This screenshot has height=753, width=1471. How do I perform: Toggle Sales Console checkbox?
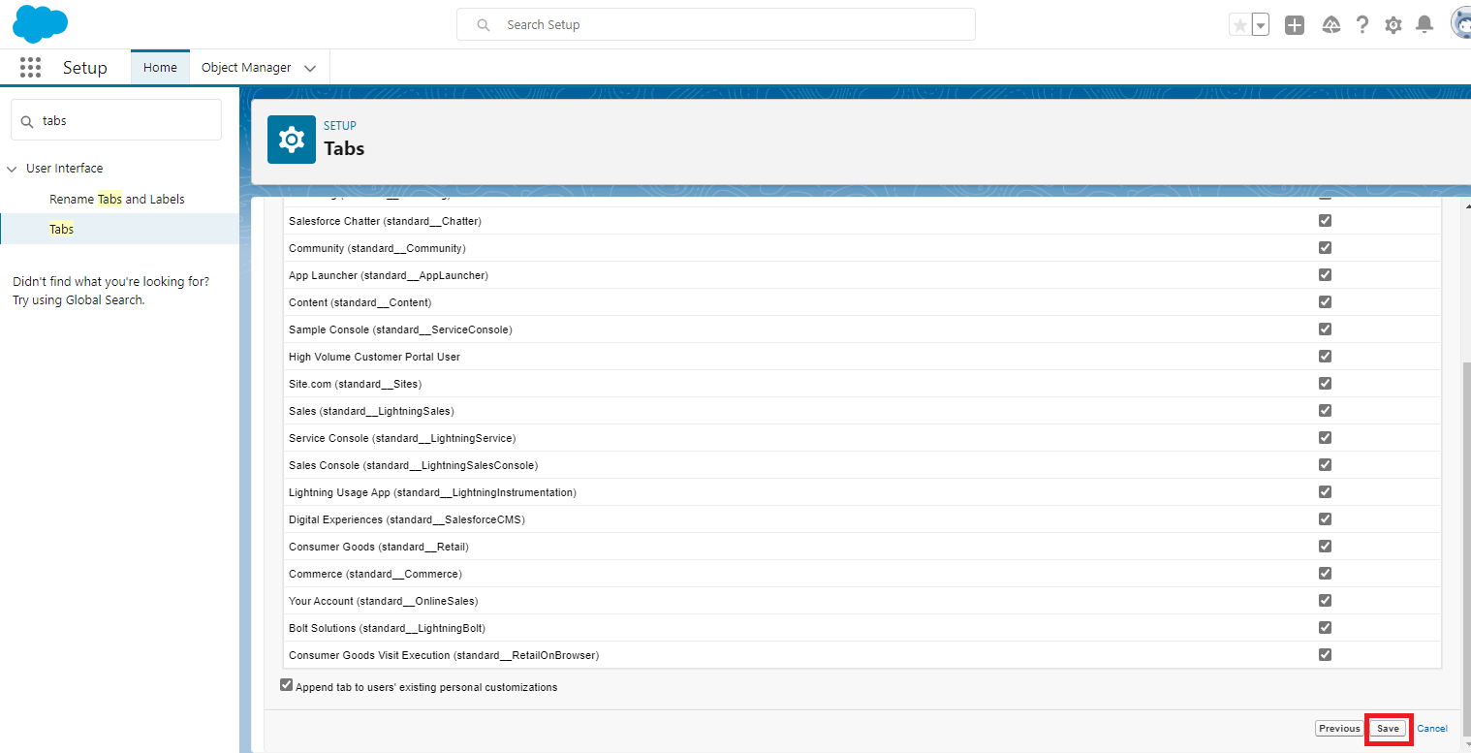pos(1325,465)
